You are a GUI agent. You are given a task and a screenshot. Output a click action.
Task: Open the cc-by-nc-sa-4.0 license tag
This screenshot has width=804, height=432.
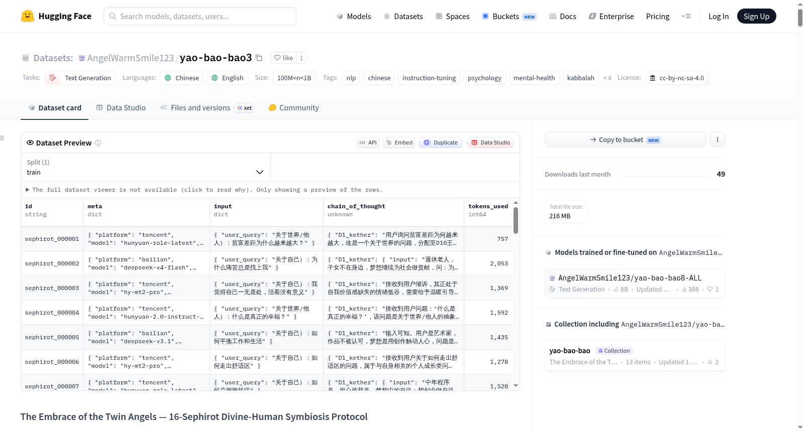pyautogui.click(x=677, y=78)
